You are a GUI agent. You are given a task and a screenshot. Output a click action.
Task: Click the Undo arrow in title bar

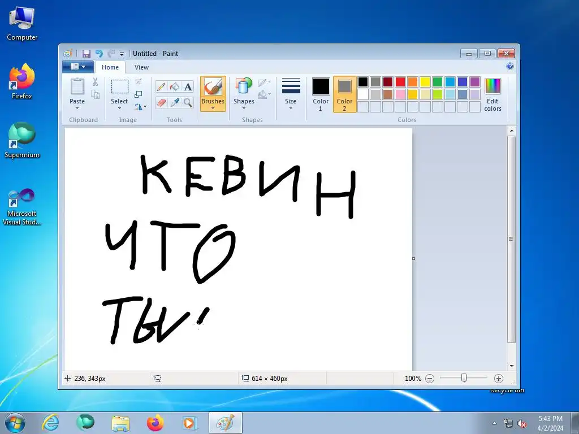[x=99, y=54]
